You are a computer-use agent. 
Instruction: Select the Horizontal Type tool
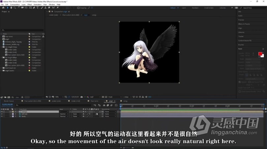click(x=38, y=8)
